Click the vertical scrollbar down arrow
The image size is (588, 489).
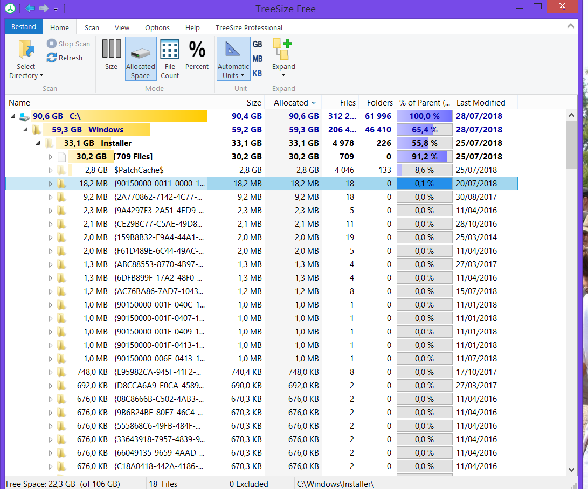pyautogui.click(x=571, y=470)
